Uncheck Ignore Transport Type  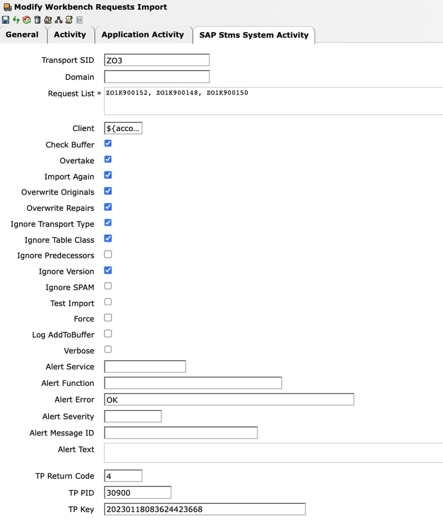[108, 223]
